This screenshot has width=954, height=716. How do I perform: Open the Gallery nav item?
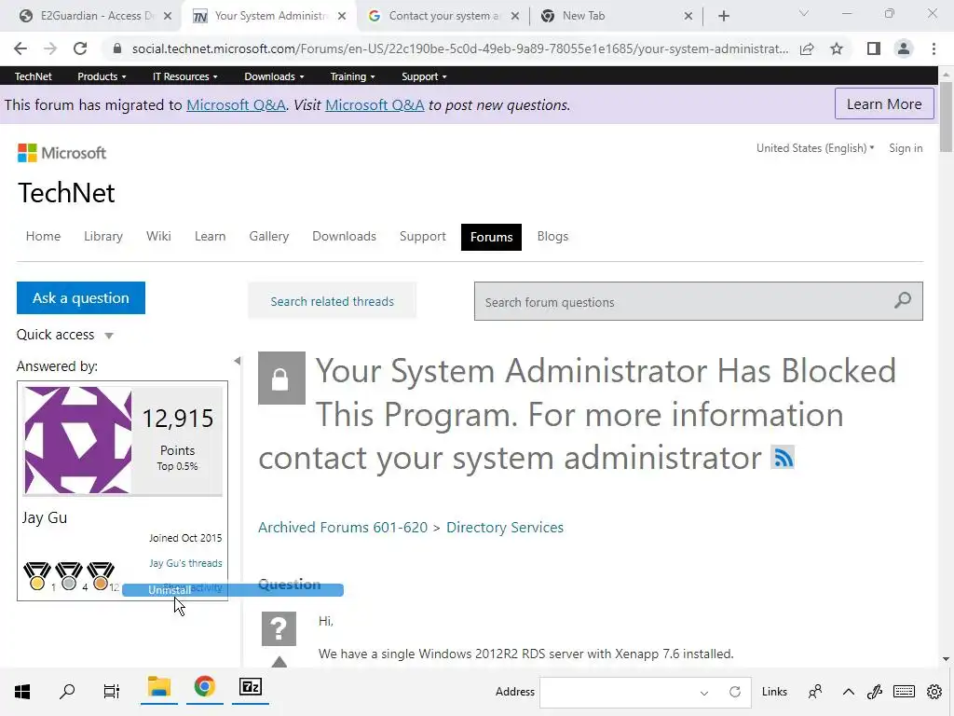(269, 236)
